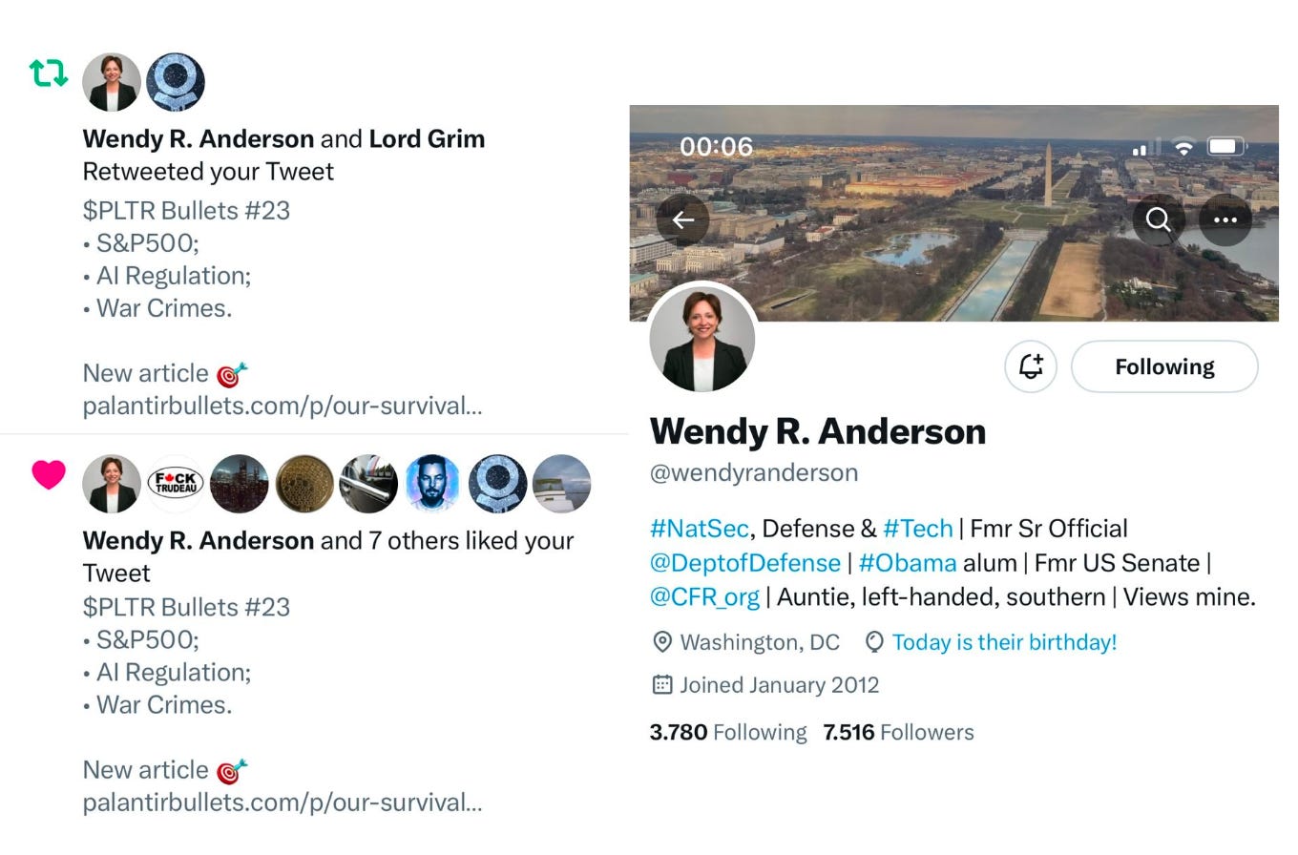The width and height of the screenshot is (1298, 855).
Task: Click the #NatSec hashtag in bio
Action: (699, 529)
